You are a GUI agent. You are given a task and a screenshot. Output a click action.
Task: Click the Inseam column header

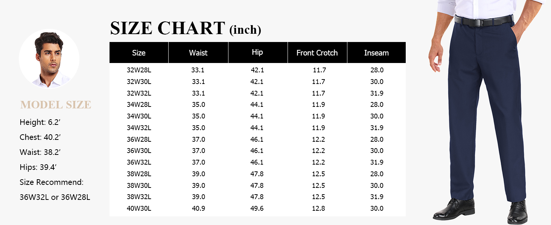[x=376, y=53]
